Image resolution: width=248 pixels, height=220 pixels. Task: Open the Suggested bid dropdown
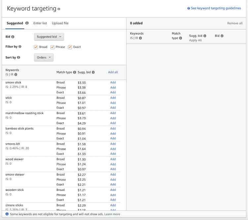[49, 37]
